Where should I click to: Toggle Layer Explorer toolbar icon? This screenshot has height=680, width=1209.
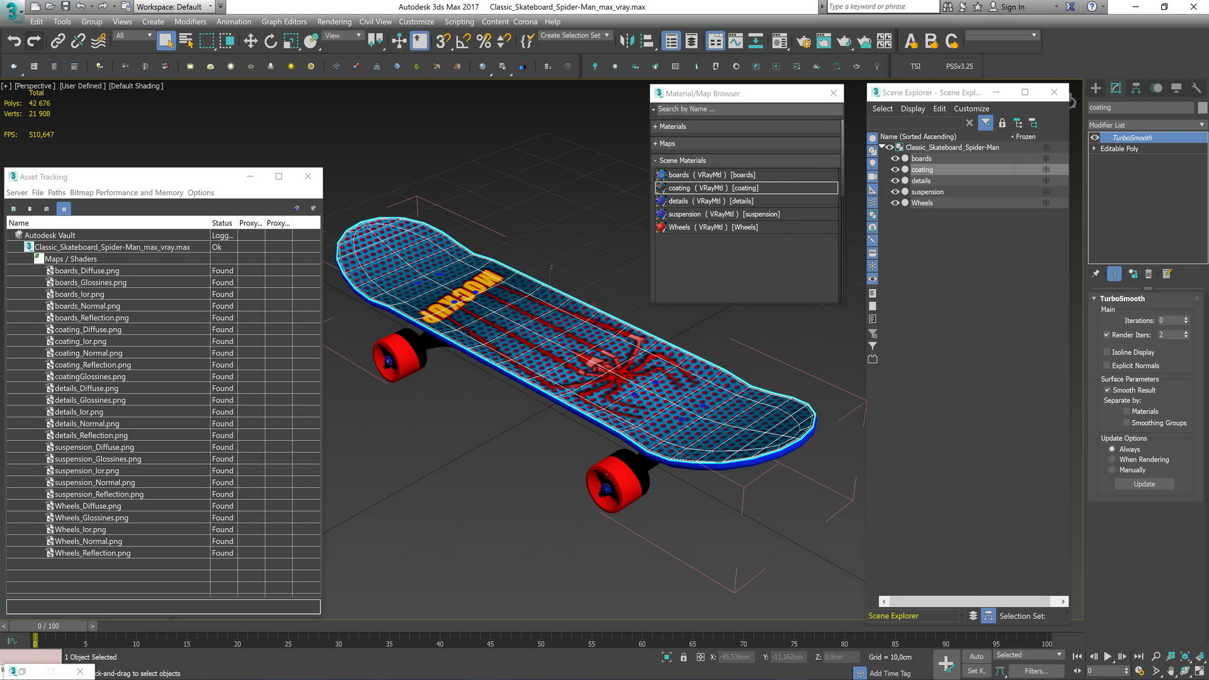tap(691, 42)
